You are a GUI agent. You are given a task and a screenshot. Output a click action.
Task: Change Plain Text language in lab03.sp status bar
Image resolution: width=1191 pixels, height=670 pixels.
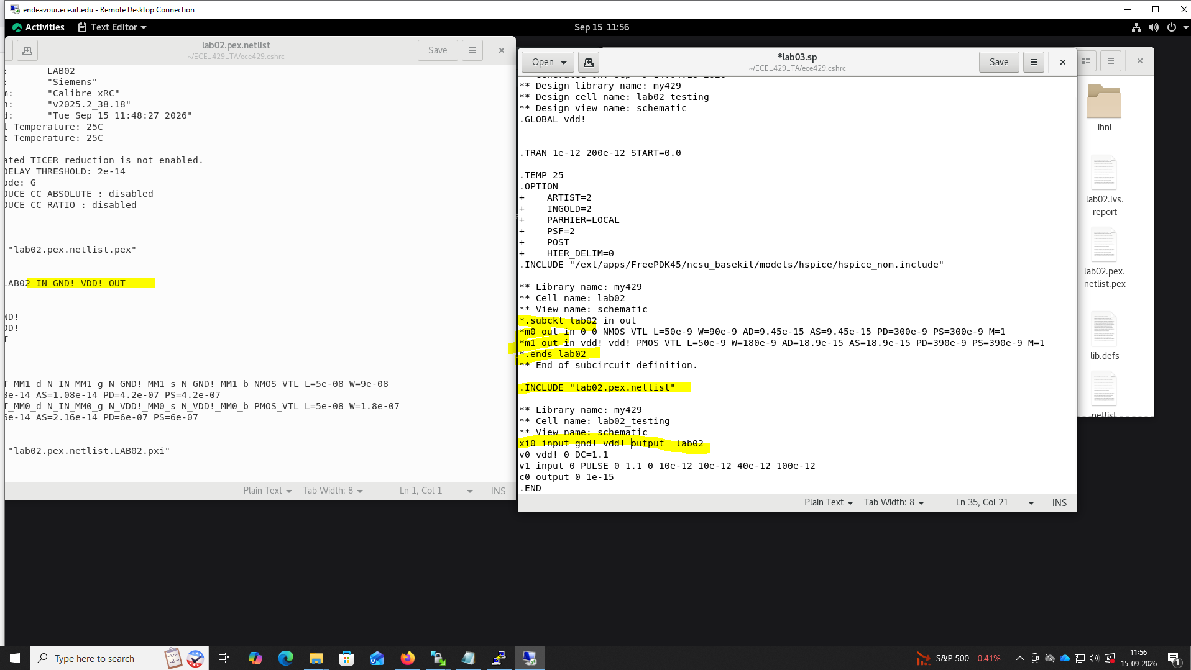(x=829, y=502)
